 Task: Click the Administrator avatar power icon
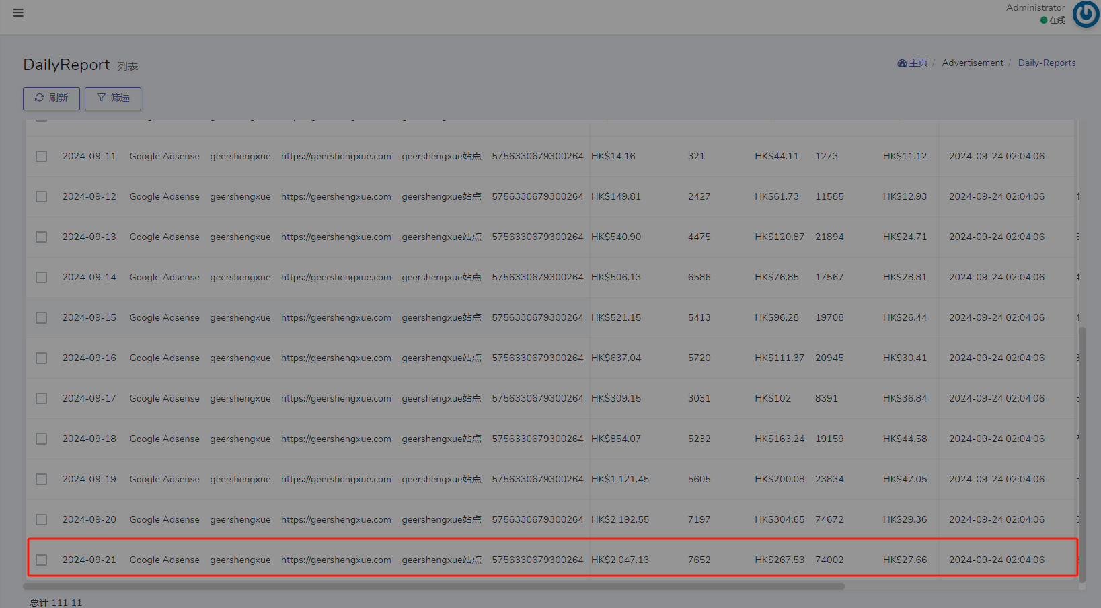tap(1086, 14)
